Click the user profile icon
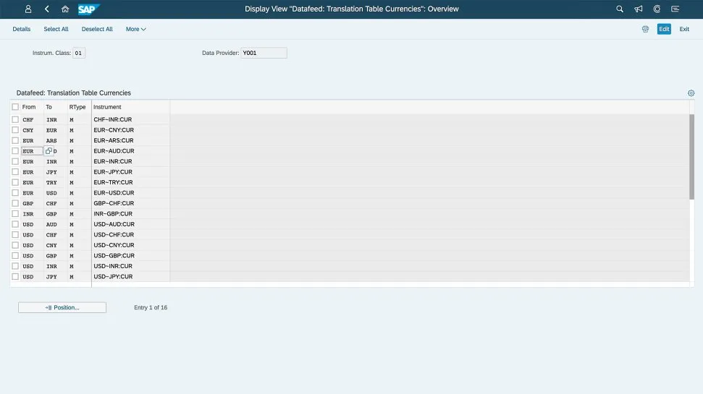 click(x=28, y=9)
